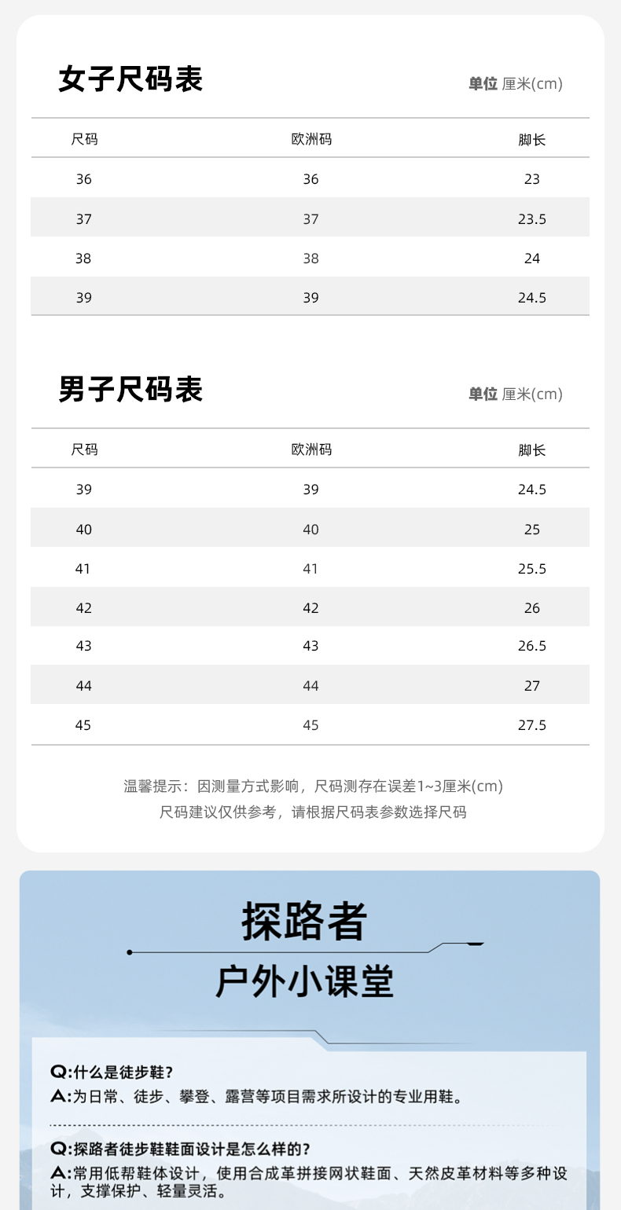Click foot length 27.5 in men's table
621x1210 pixels.
pos(532,725)
